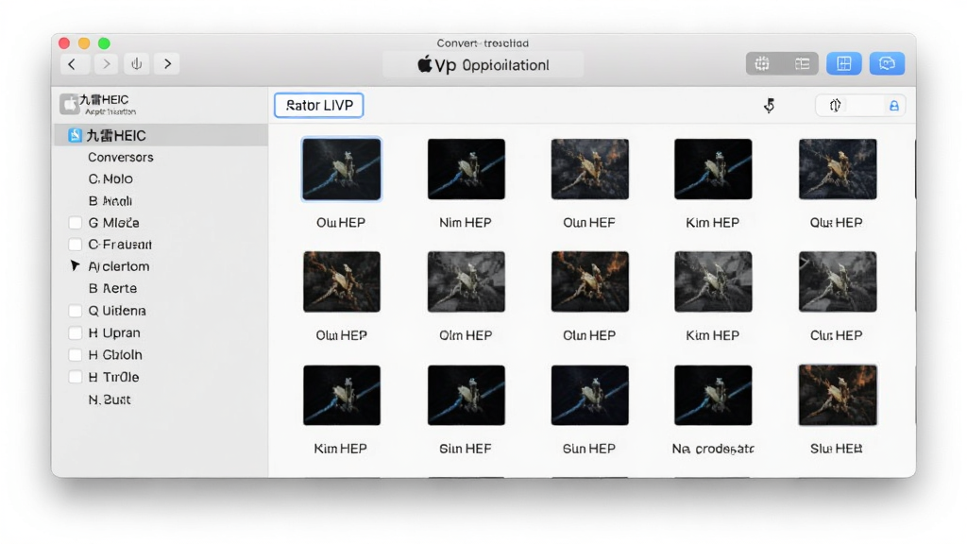Open the N. Buat sidebar item
Viewport: 967px width, 544px height.
pyautogui.click(x=110, y=399)
